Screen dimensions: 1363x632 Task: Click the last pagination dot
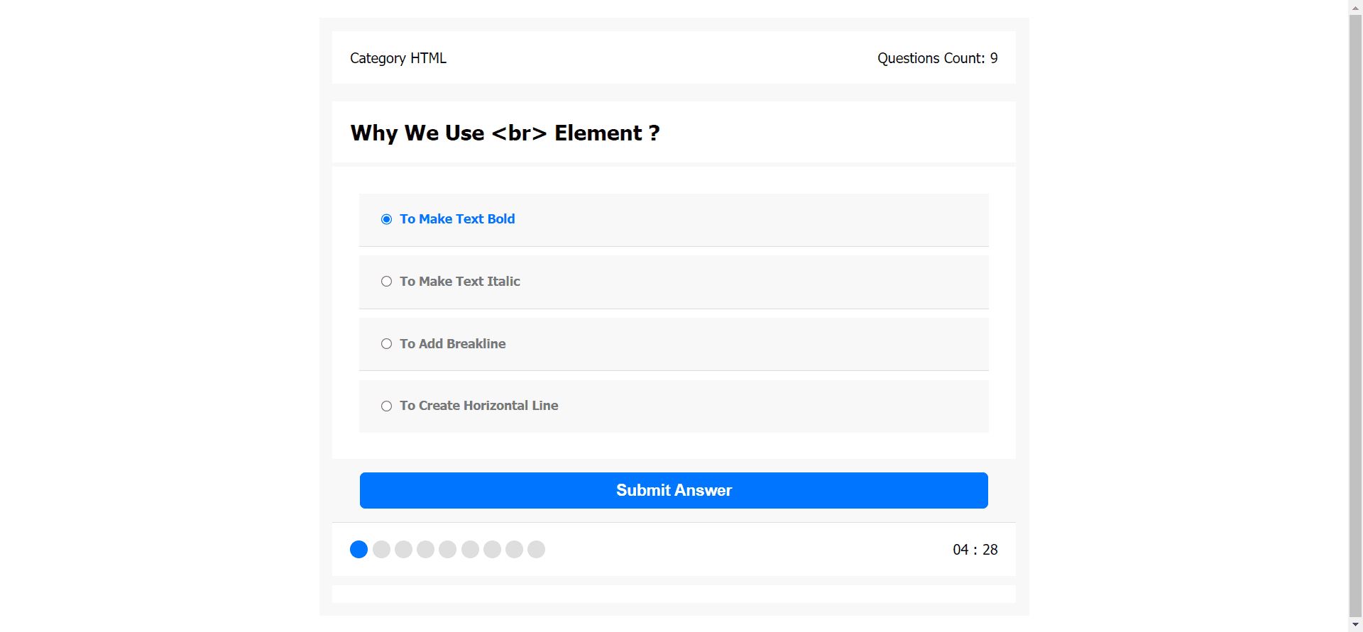pos(536,549)
